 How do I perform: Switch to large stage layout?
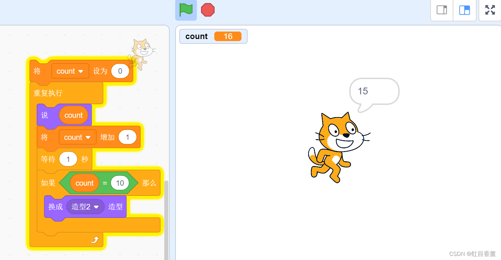coord(465,10)
